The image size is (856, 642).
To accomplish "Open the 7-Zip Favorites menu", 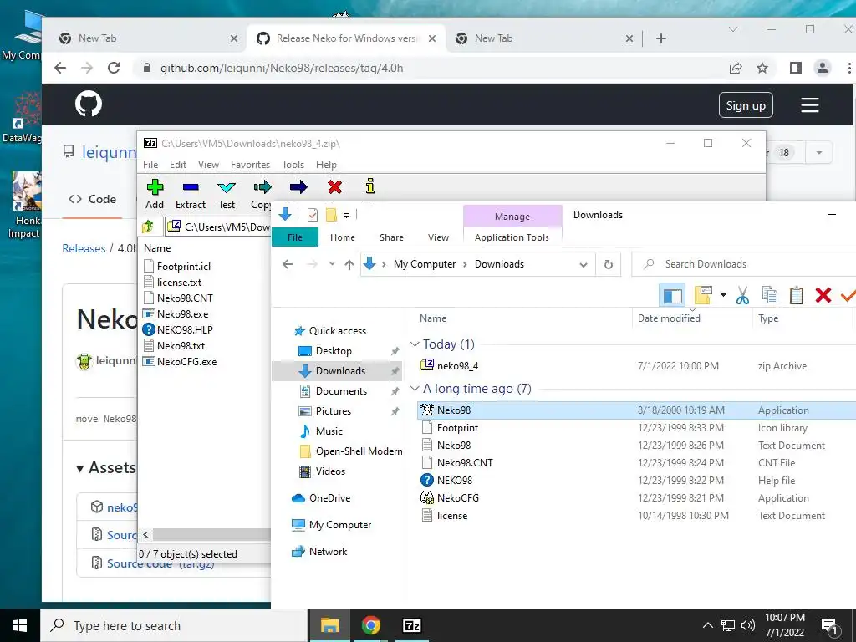I will 250,165.
